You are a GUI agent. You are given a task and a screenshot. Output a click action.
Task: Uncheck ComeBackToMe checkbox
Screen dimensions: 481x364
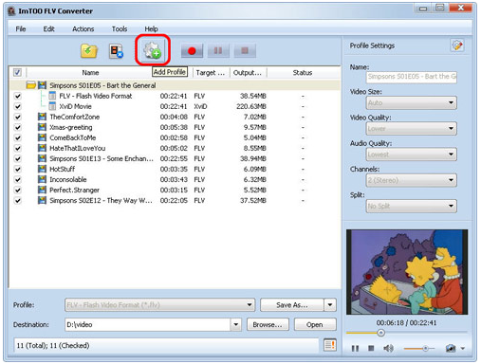click(x=18, y=137)
